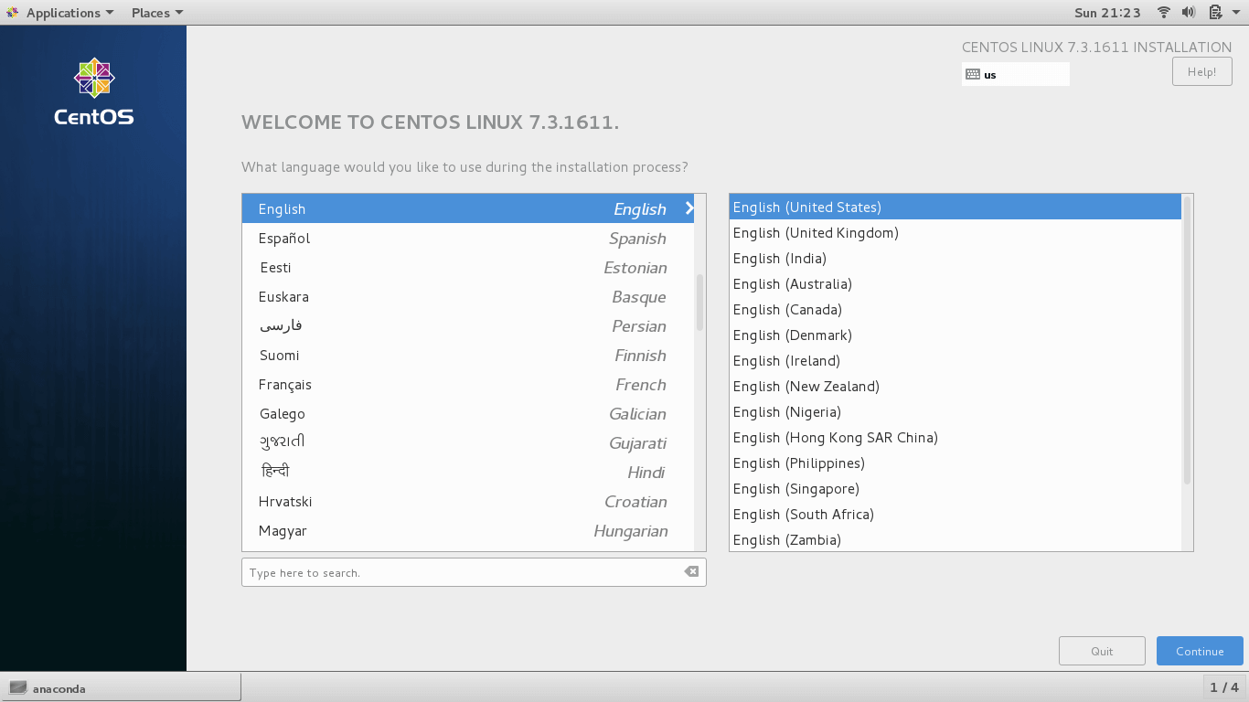Click the language list scrollbar
Screen dimensions: 1249x702
pyautogui.click(x=700, y=303)
